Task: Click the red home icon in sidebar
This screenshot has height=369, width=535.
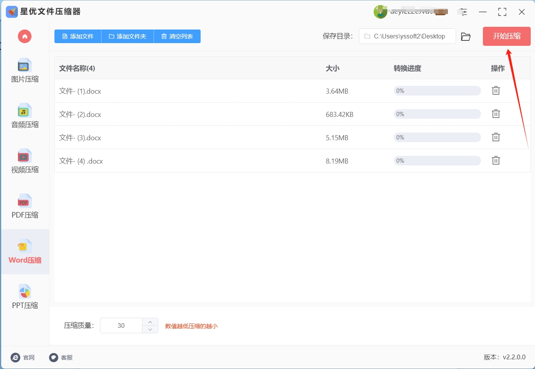Action: click(24, 37)
